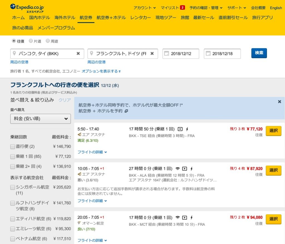Expand オプションを表示する options link
This screenshot has height=244, width=285.
point(101,71)
